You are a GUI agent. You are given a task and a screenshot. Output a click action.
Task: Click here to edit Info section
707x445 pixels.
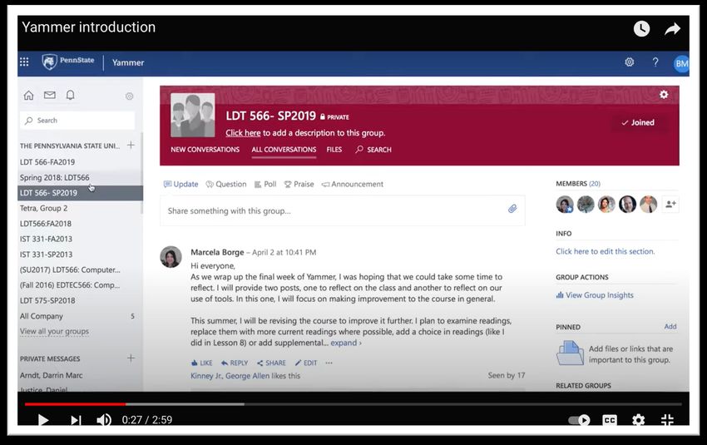coord(605,251)
